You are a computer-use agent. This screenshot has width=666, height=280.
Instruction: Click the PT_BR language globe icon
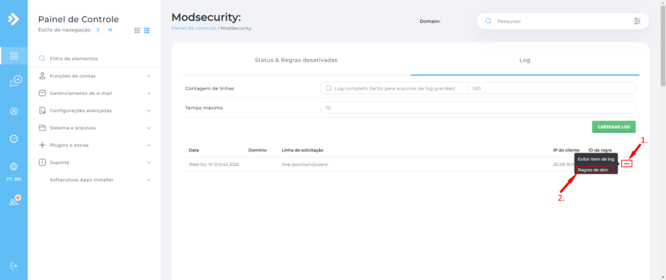(14, 167)
